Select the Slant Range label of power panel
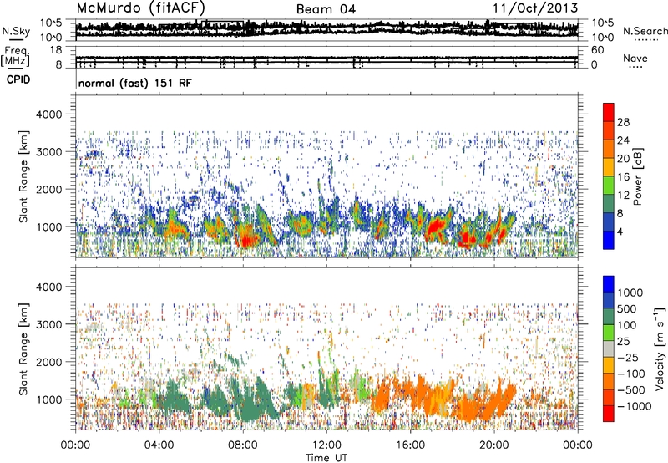Screen dimensions: 668x463 [24, 177]
